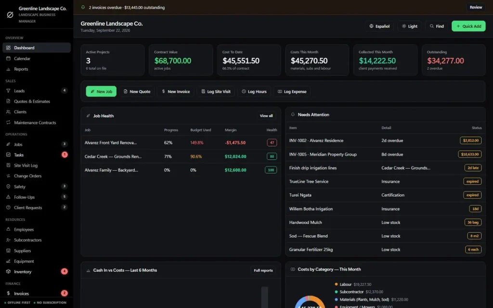Open the Reports page
The height and width of the screenshot is (308, 493).
(x=37, y=69)
